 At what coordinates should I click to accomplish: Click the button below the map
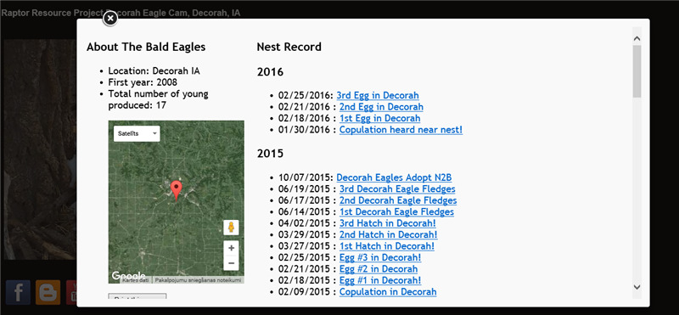pyautogui.click(x=137, y=296)
